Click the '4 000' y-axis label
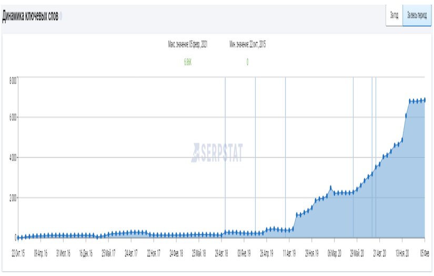This screenshot has height=276, width=434. (x=13, y=158)
